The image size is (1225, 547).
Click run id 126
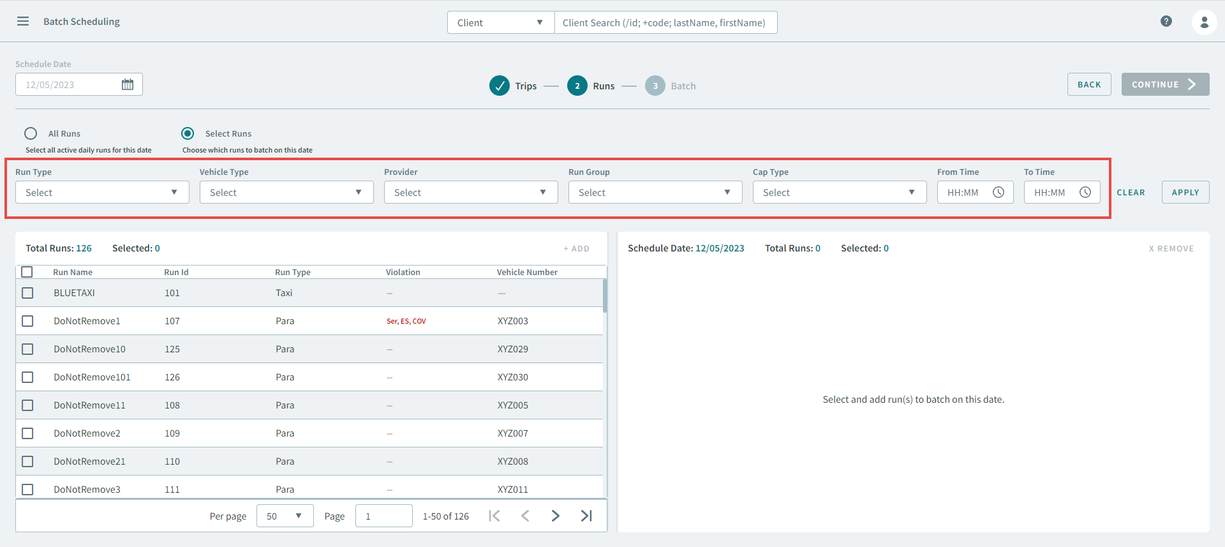point(172,377)
